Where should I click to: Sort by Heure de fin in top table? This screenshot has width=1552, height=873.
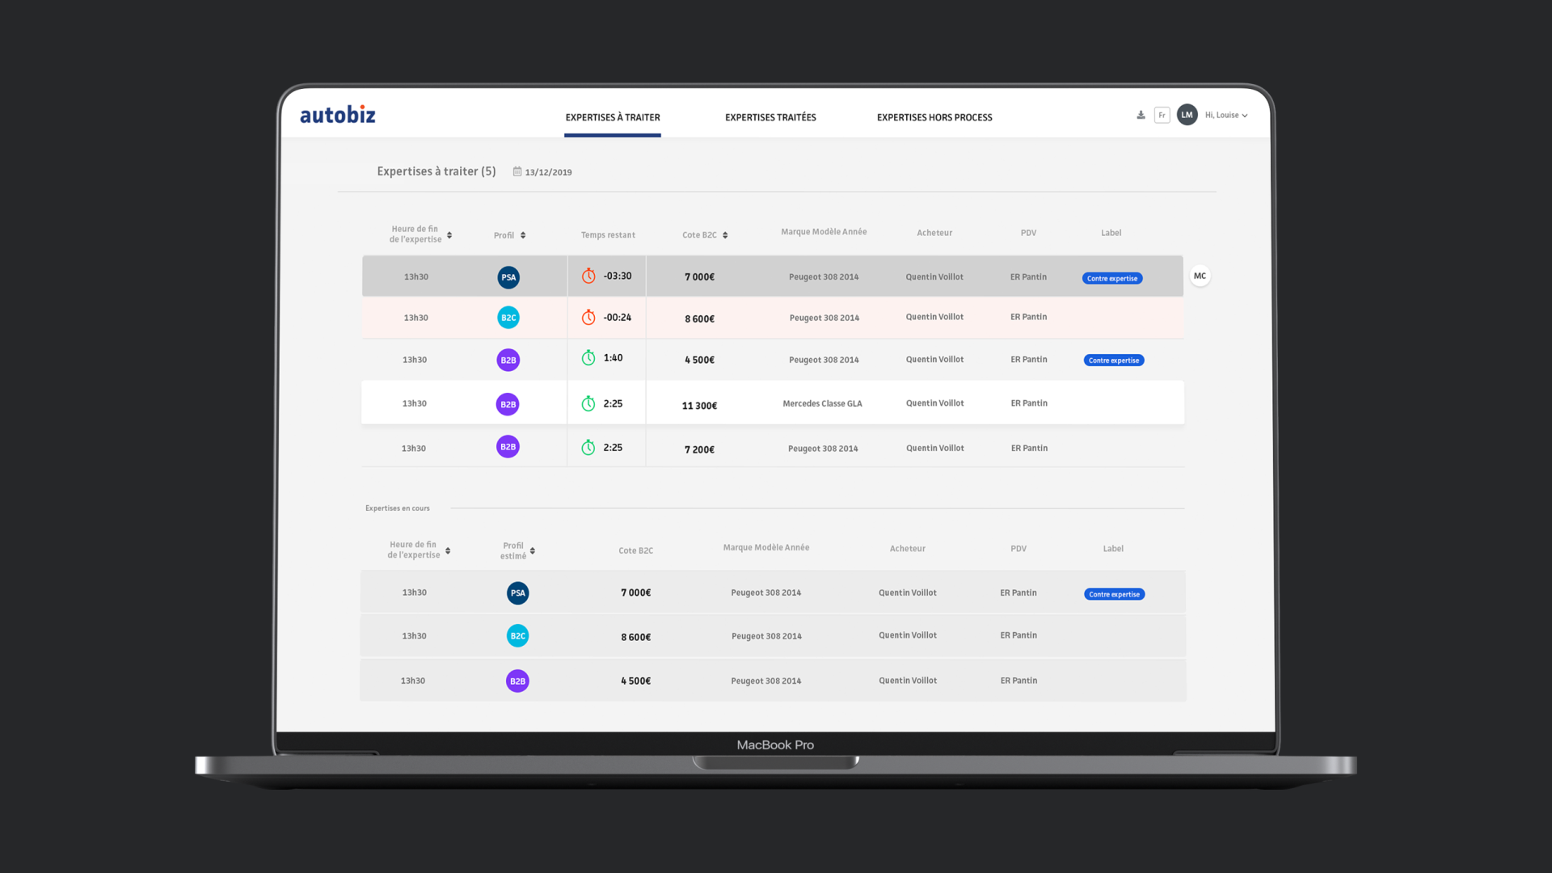[449, 235]
